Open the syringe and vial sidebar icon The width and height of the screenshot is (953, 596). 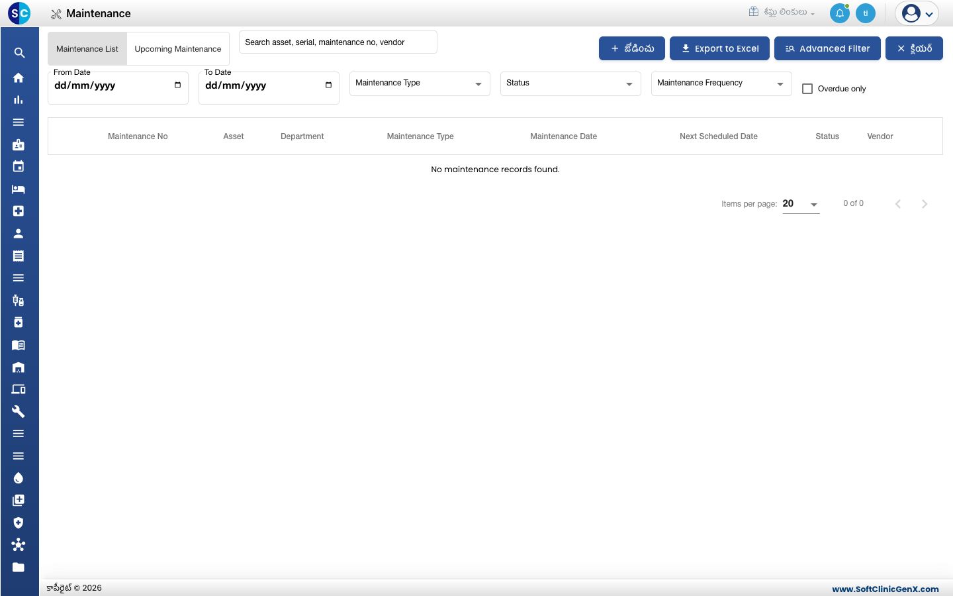tap(19, 301)
